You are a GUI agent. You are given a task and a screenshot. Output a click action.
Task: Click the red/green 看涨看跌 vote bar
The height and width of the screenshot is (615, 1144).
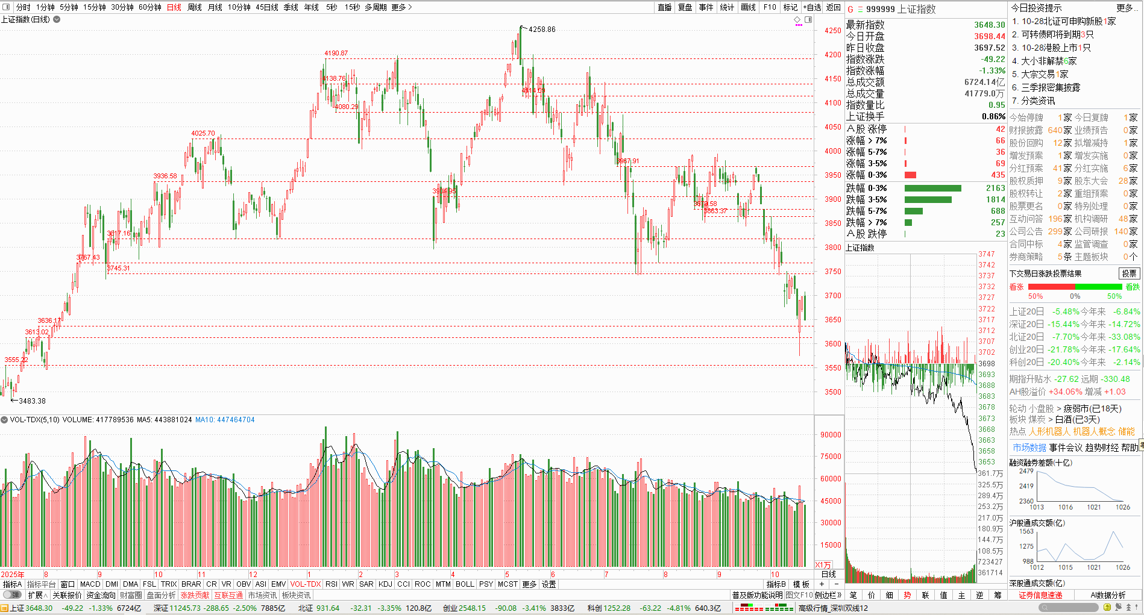tap(1075, 287)
